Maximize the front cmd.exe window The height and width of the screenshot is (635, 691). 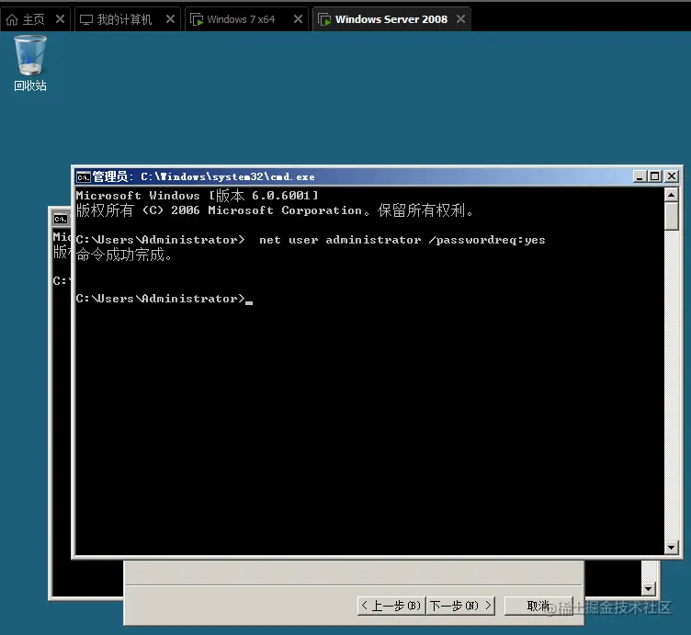pyautogui.click(x=655, y=176)
